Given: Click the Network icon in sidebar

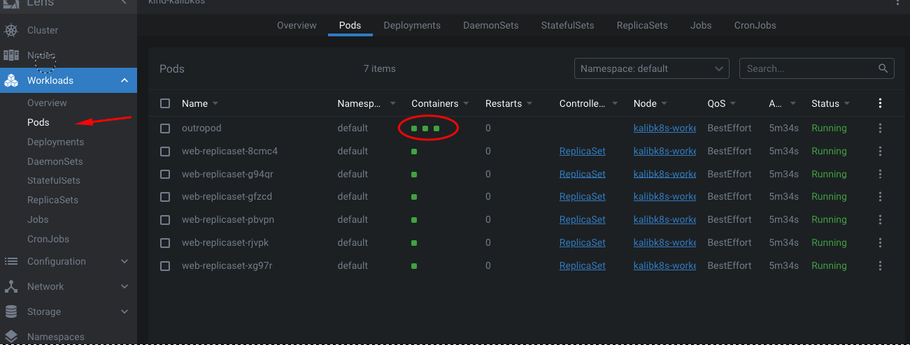Looking at the screenshot, I should click(11, 286).
